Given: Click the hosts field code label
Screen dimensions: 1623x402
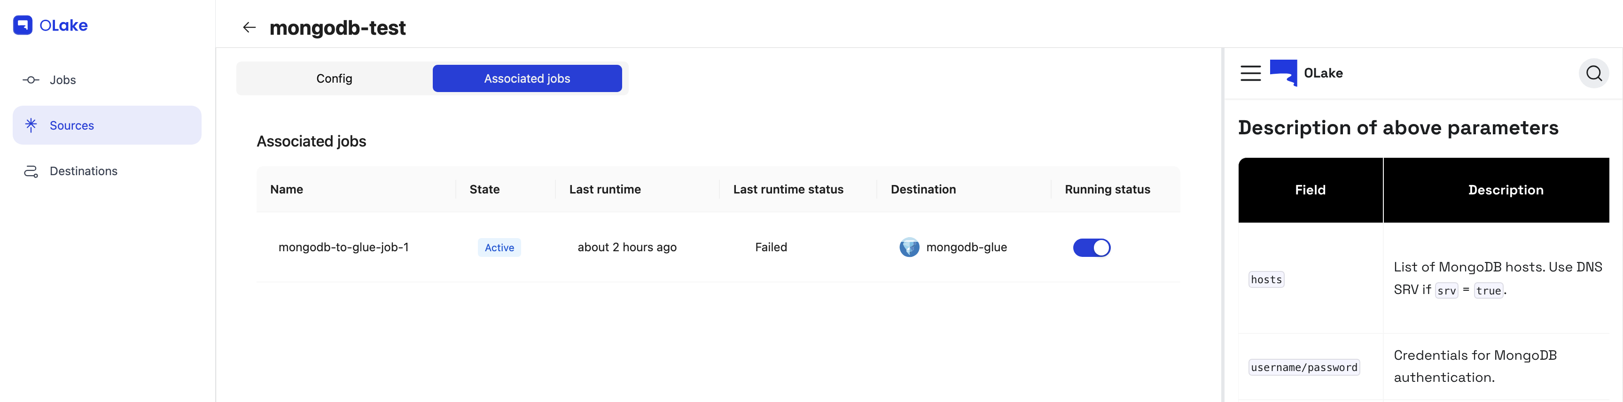Looking at the screenshot, I should [1266, 279].
